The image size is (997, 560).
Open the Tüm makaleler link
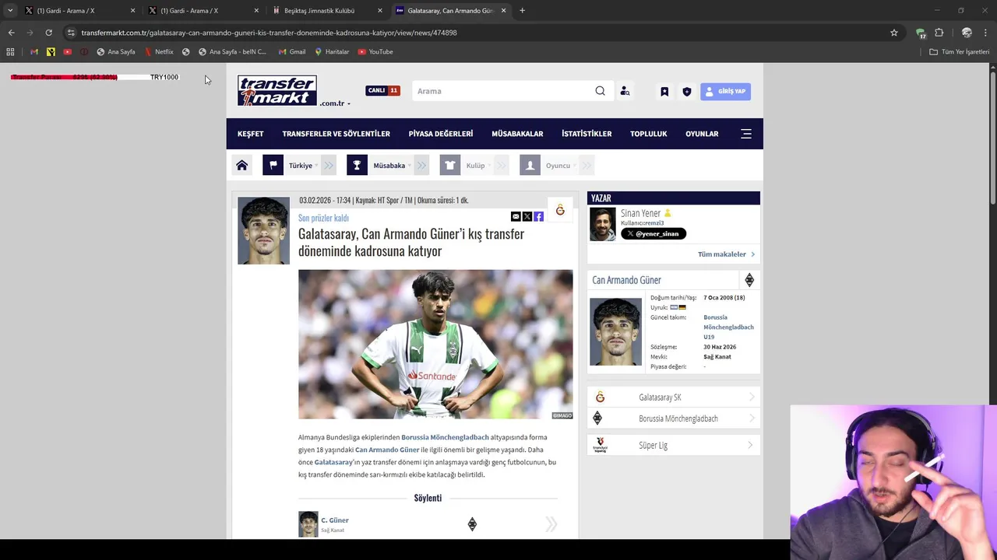[726, 254]
